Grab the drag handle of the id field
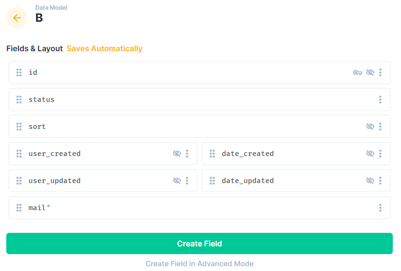401x271 pixels. pos(19,72)
